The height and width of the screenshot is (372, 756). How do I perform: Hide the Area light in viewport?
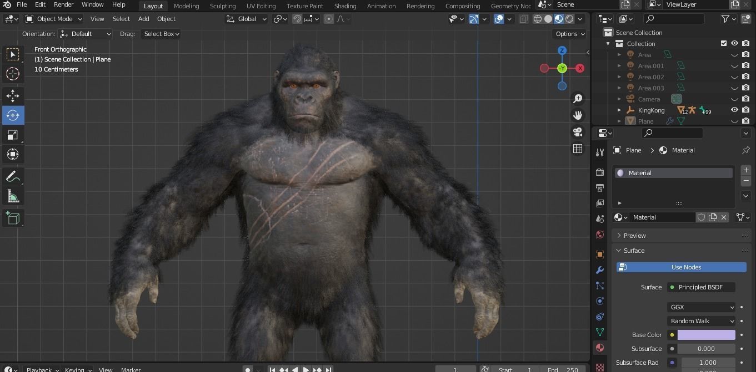[734, 55]
